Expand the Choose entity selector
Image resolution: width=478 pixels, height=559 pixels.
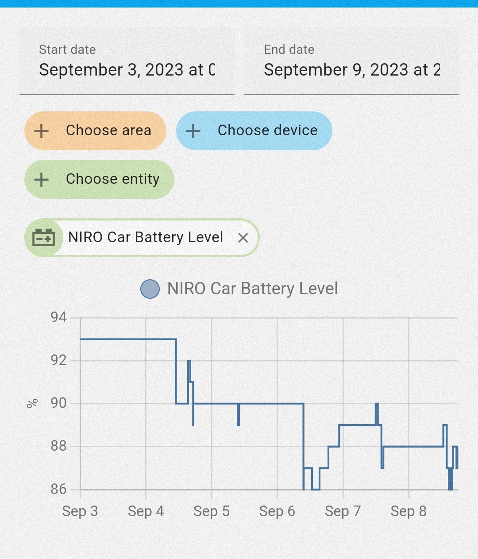click(x=99, y=179)
